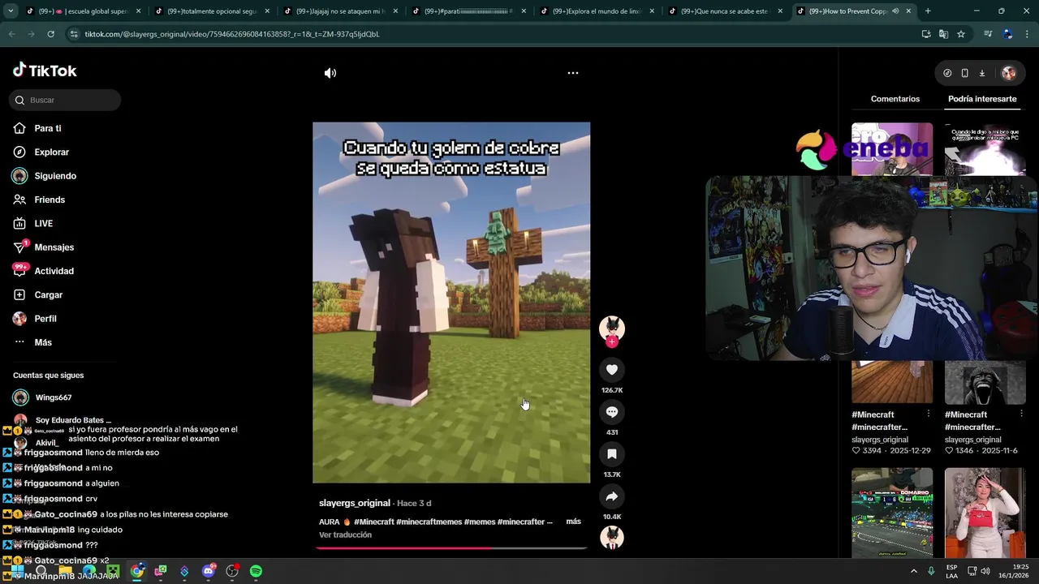Screen dimensions: 1039x584
Task: Open the first #Minecraft suggested video thumbnail
Action: [x=892, y=381]
